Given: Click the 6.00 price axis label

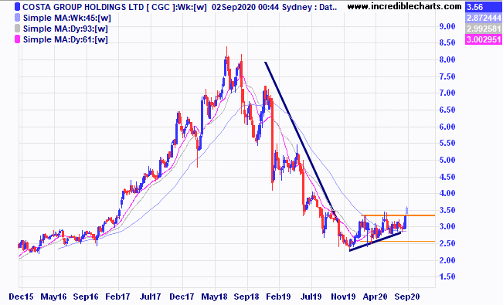Looking at the screenshot, I should click(447, 127).
